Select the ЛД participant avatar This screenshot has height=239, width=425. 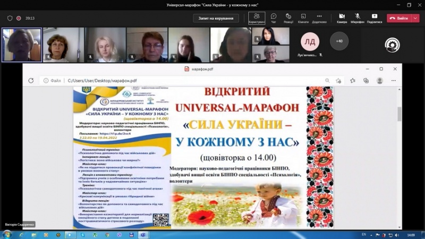pos(310,41)
